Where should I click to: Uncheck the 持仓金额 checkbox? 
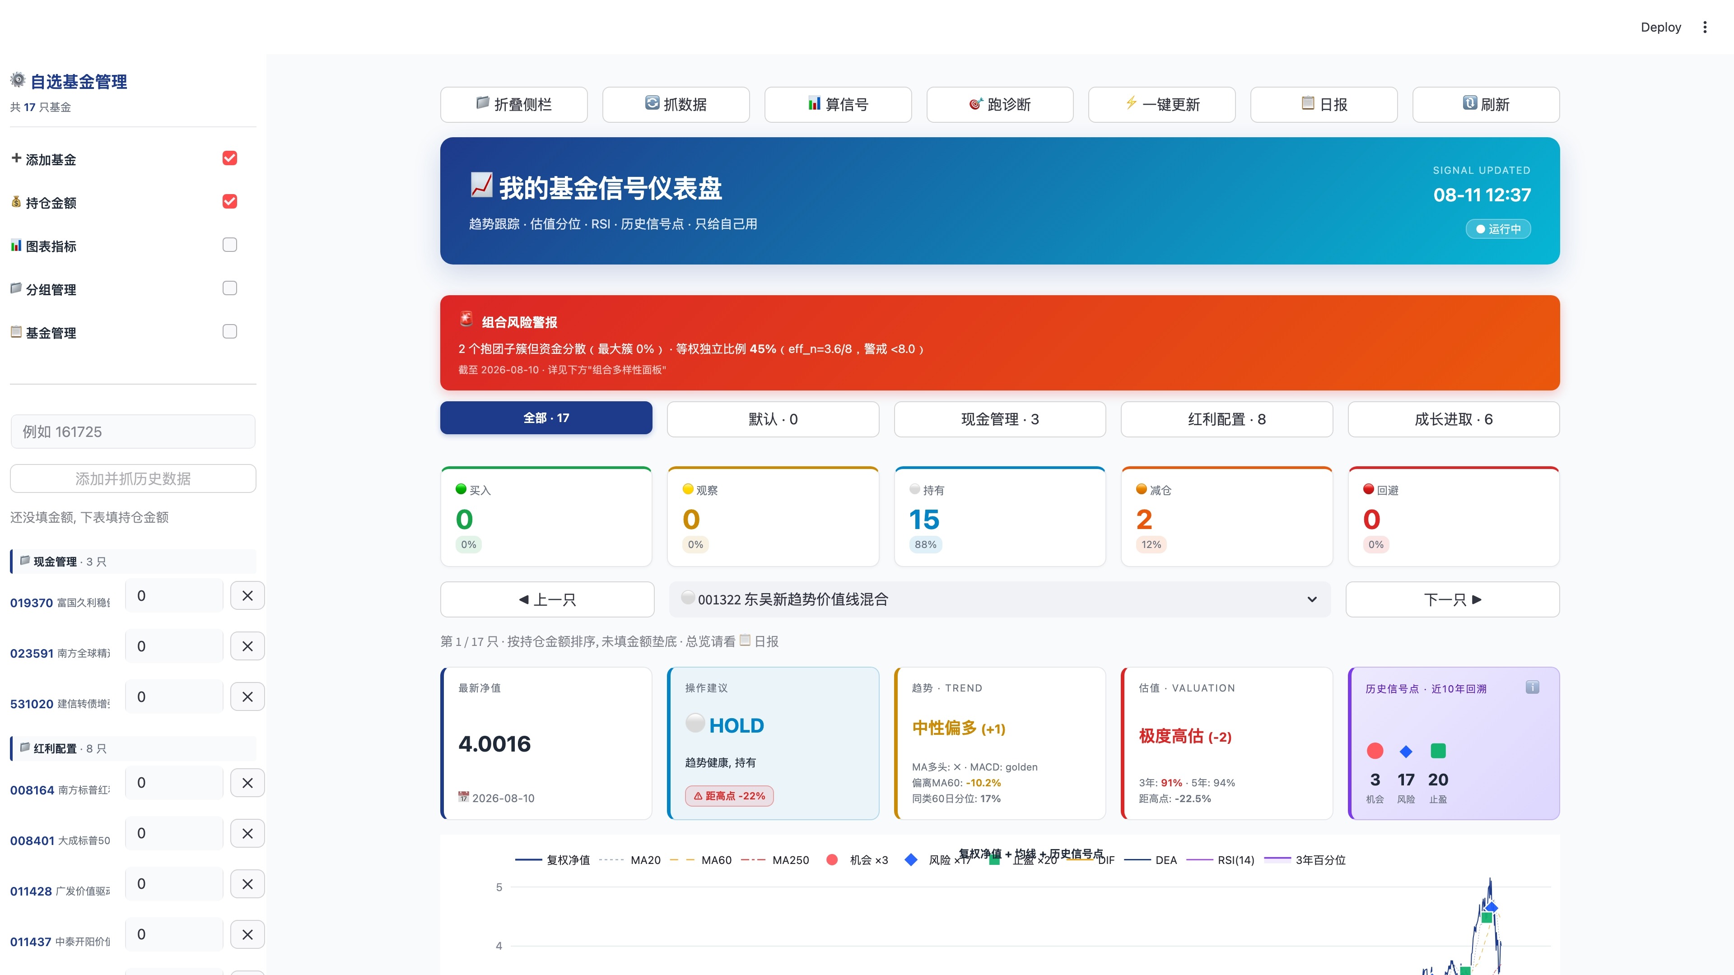(x=229, y=201)
